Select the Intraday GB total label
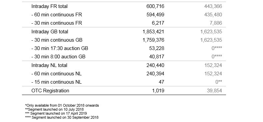263x122 pixels. point(50,32)
